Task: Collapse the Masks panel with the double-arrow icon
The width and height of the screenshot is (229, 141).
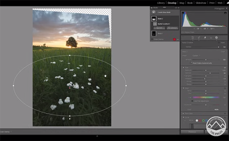Action: pos(178,8)
